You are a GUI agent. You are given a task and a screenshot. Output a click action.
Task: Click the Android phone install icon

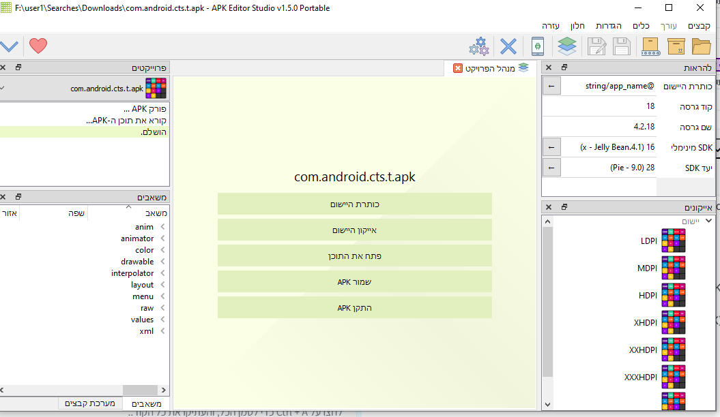[538, 46]
